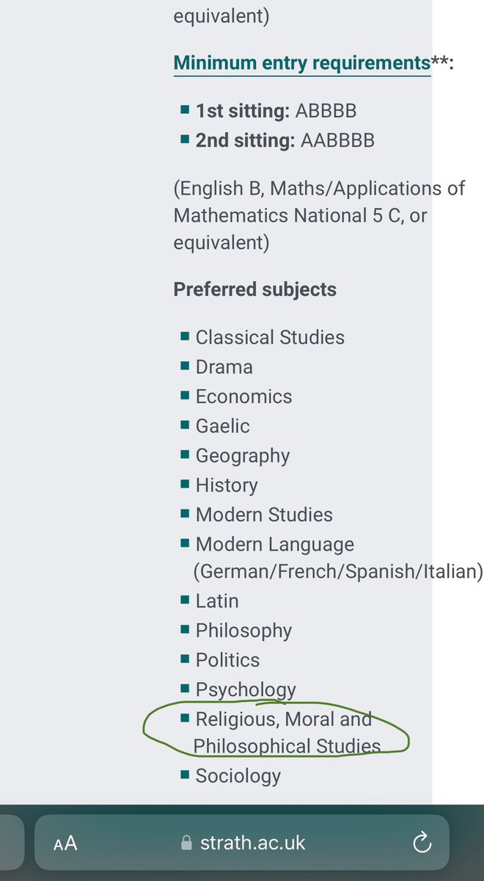484x881 pixels.
Task: Click the Latin subject entry
Action: [216, 601]
